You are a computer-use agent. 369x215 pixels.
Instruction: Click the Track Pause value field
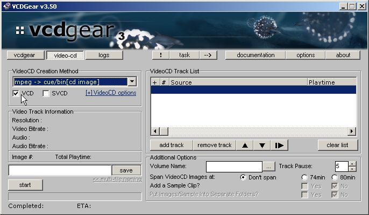click(x=342, y=167)
